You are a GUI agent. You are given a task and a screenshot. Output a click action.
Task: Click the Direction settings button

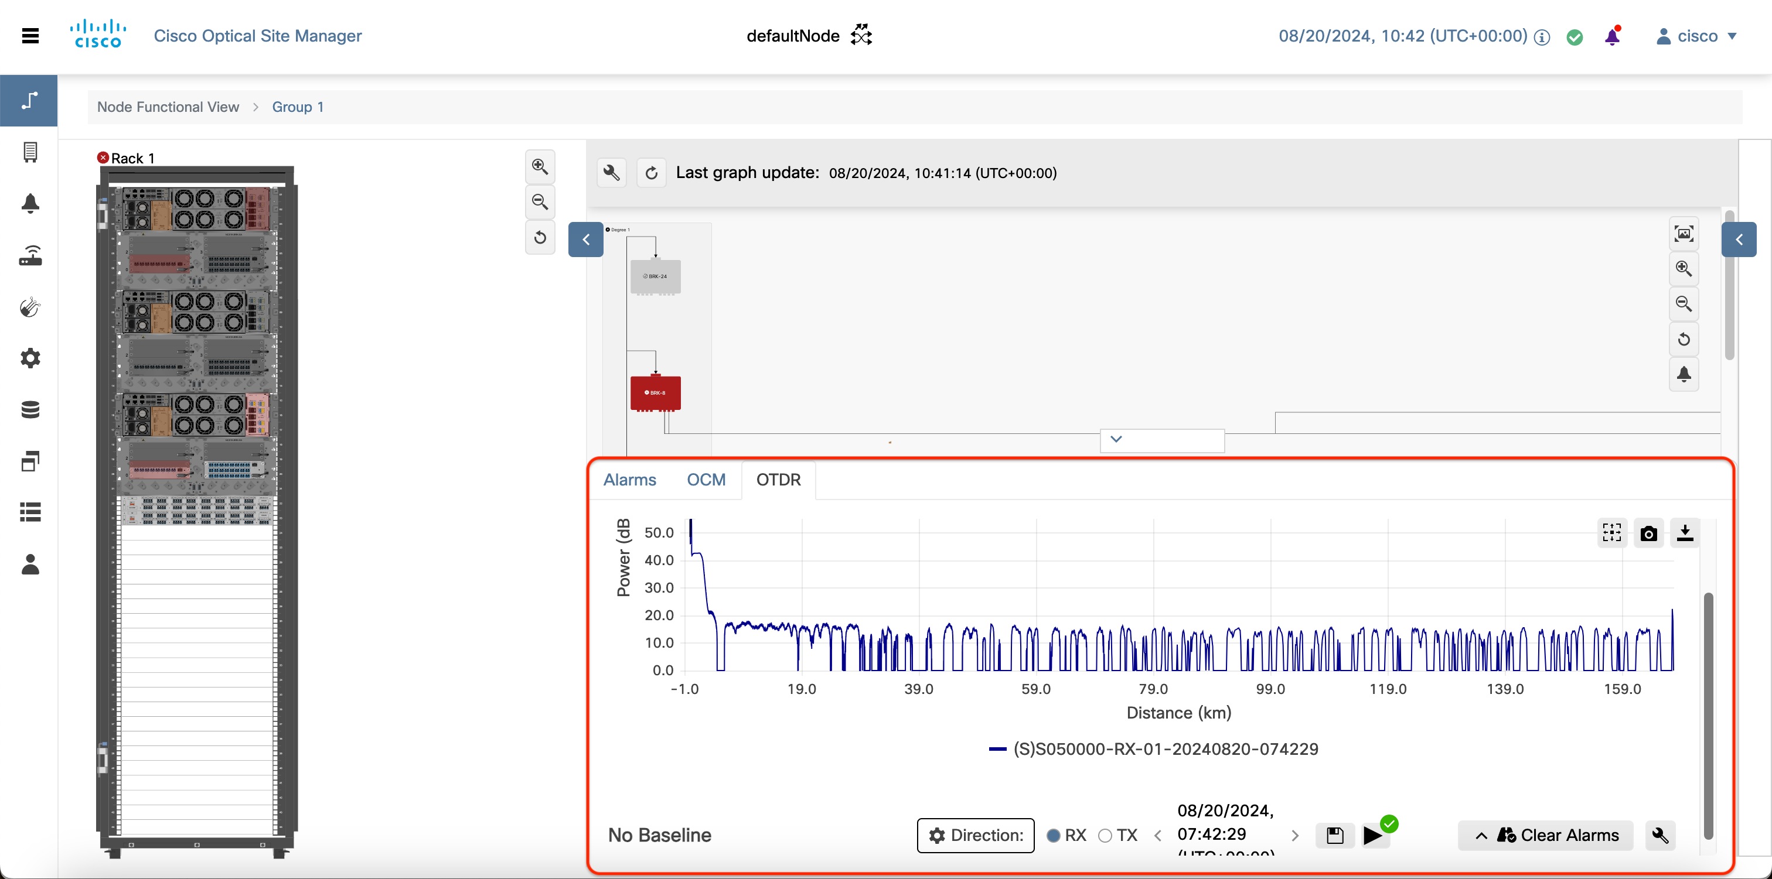976,835
